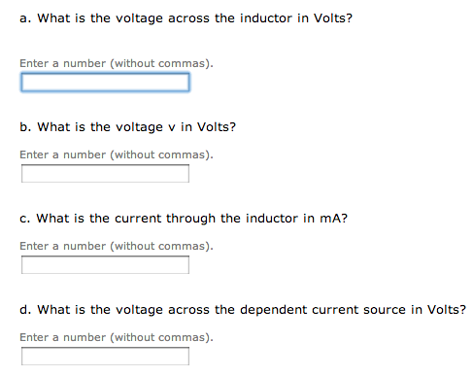Click the word 'Volts?' ending question b
Screen dimensions: 473x376
pyautogui.click(x=217, y=127)
